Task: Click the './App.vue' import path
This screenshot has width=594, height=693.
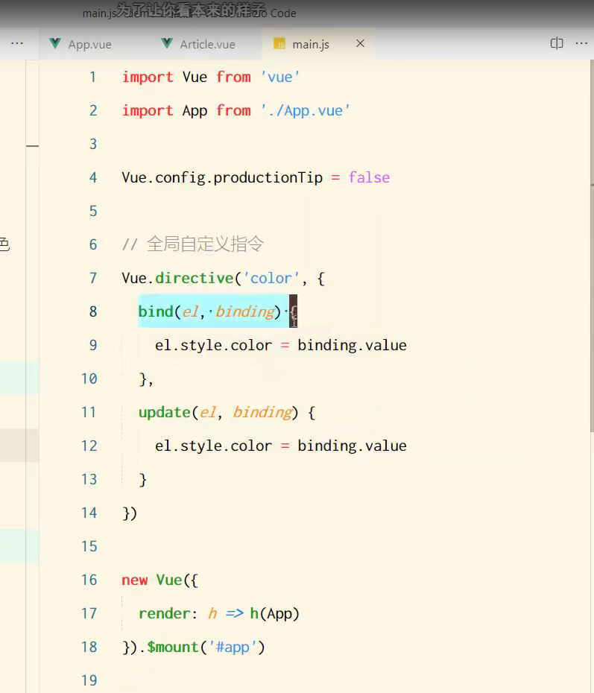Action: tap(306, 110)
